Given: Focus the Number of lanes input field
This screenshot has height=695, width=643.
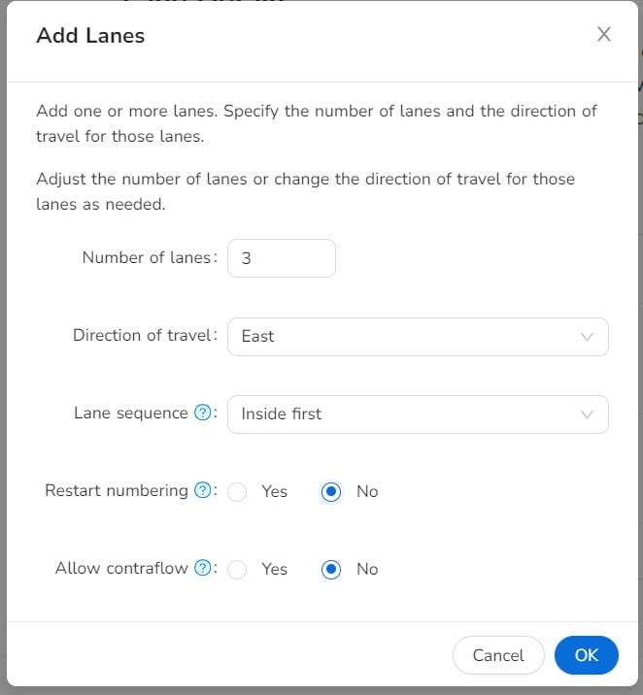Looking at the screenshot, I should [281, 259].
